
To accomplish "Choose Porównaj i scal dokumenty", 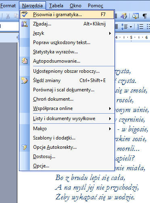I will point(67,90).
